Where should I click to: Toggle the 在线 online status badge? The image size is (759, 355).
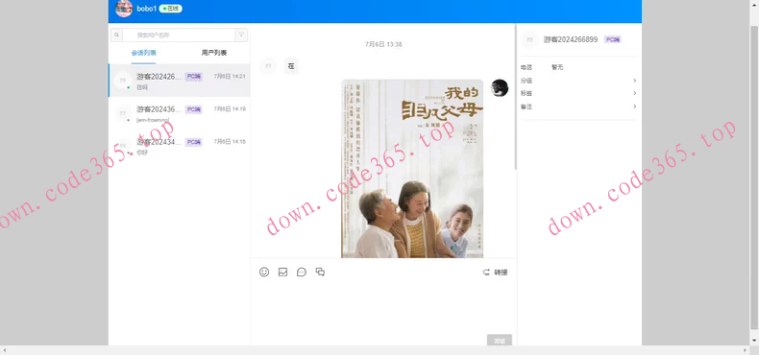click(170, 9)
